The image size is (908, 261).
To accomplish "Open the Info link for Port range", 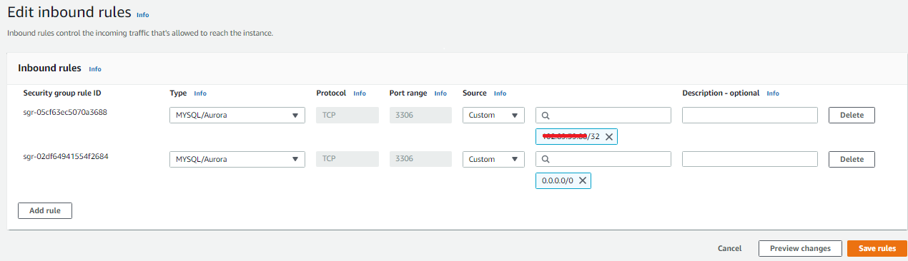I will [440, 93].
